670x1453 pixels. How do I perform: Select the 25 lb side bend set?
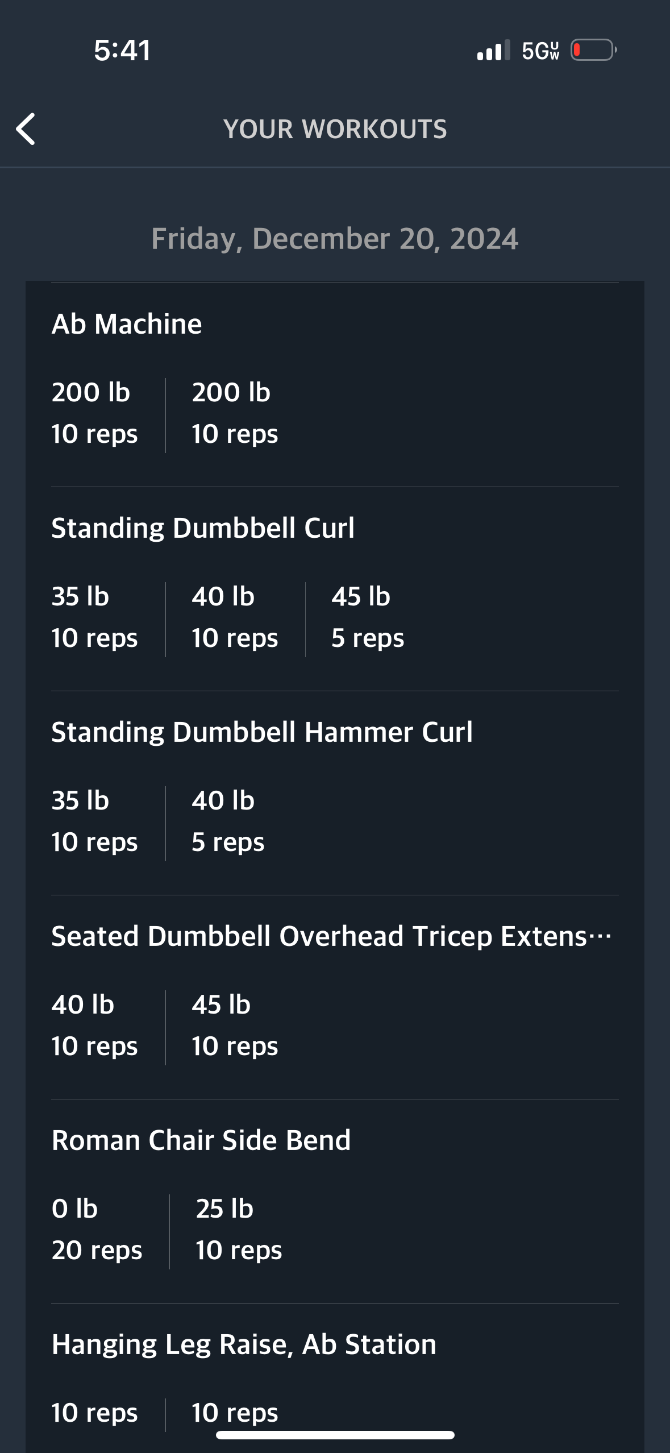239,1230
